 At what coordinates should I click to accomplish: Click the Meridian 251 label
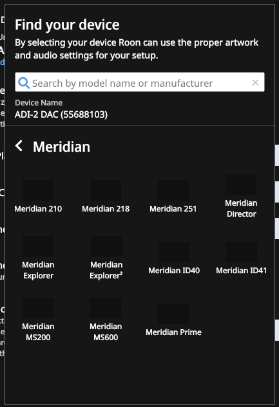(173, 209)
